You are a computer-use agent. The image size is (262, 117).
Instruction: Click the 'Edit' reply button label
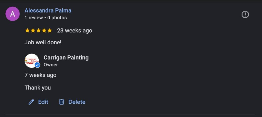pyautogui.click(x=43, y=102)
